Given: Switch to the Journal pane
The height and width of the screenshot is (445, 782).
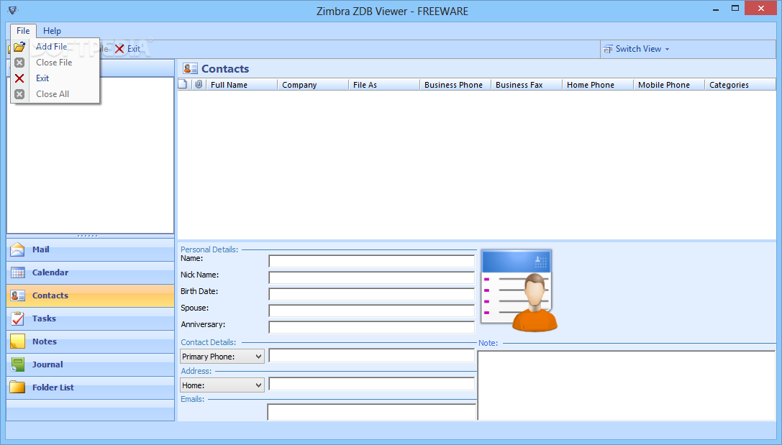Looking at the screenshot, I should click(90, 364).
